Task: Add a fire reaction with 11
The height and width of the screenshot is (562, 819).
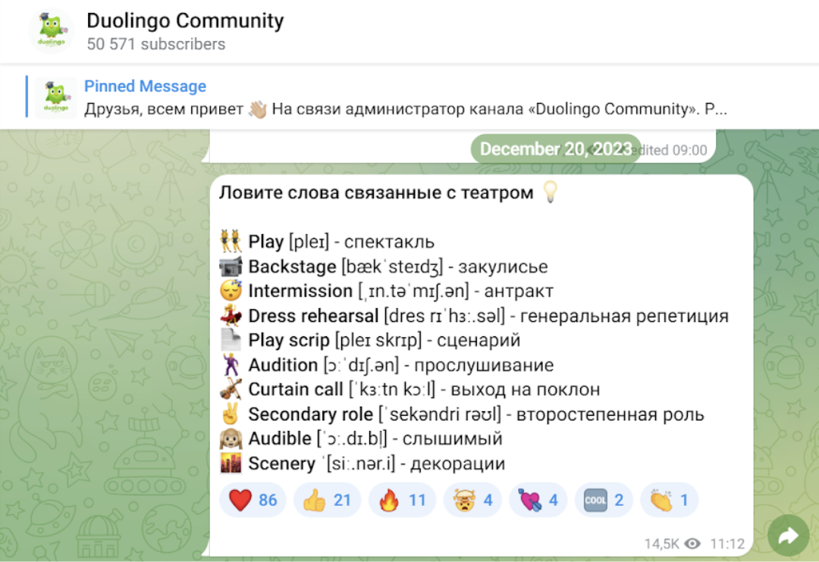Action: [x=402, y=500]
